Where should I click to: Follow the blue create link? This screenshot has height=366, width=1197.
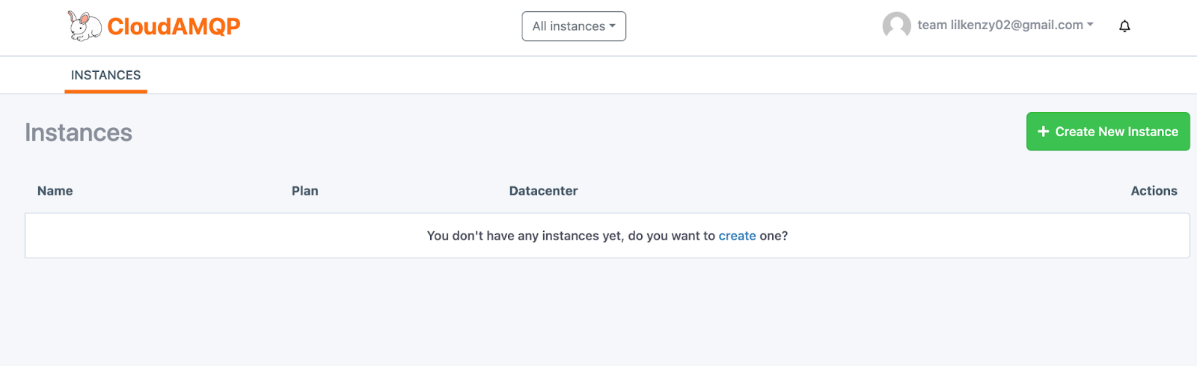pos(737,236)
